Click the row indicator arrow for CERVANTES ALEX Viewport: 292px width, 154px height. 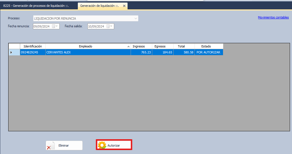pos(11,52)
